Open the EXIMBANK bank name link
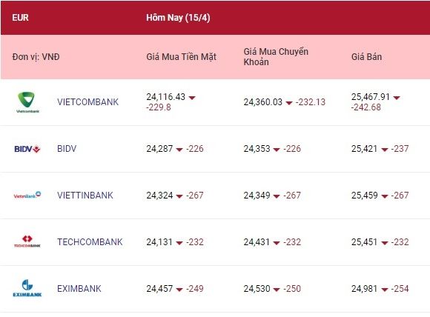The image size is (430, 317). pos(79,288)
